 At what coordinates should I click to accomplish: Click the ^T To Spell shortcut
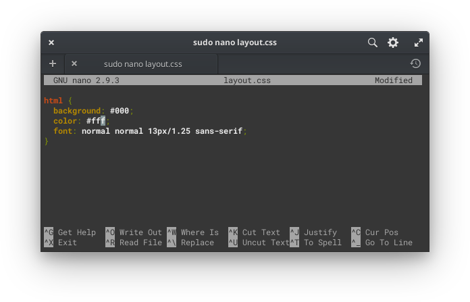tap(315, 243)
